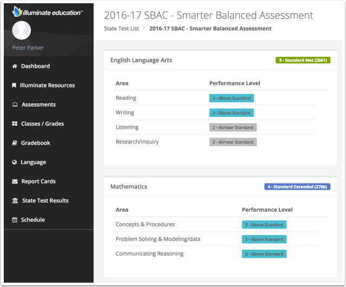Click the State Test Results building icon
The width and height of the screenshot is (346, 287).
coord(15,200)
